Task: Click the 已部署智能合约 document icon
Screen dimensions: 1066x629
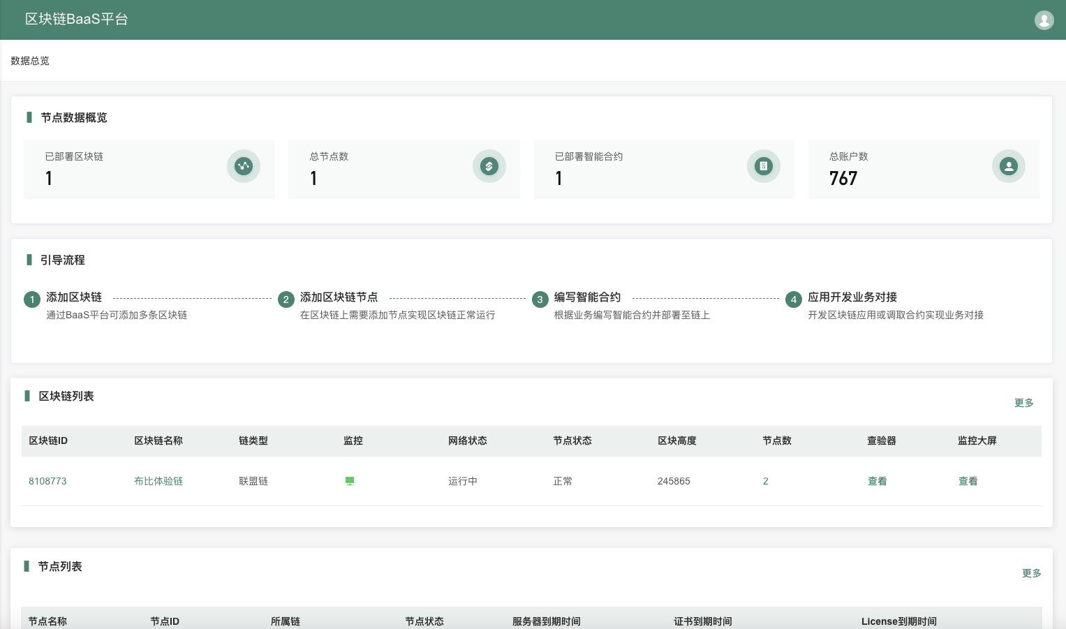Action: [764, 166]
